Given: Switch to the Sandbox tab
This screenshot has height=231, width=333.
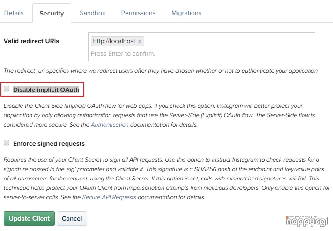Looking at the screenshot, I should [92, 13].
